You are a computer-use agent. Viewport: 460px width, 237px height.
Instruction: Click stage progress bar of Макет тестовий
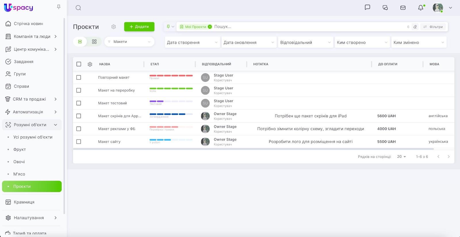pyautogui.click(x=171, y=101)
